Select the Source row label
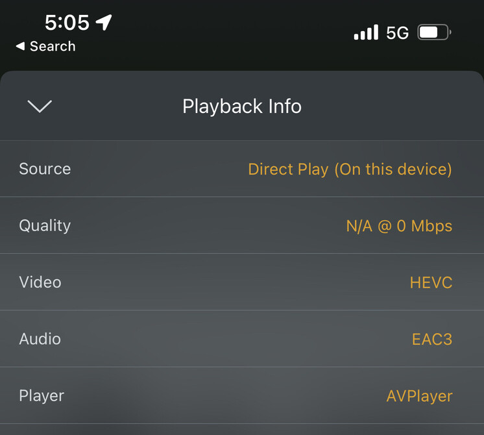Viewport: 484px width, 435px height. [45, 169]
